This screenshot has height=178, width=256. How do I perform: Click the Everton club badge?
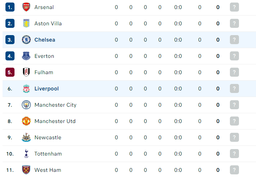26,56
